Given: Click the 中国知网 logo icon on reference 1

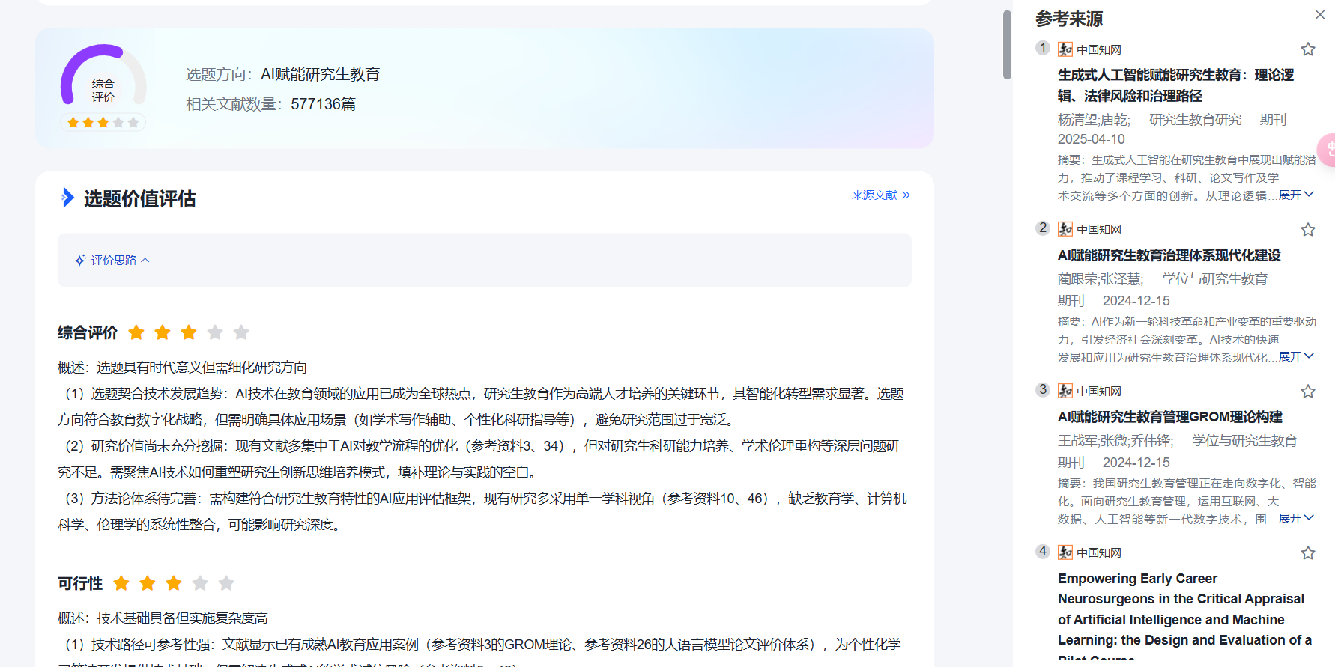Looking at the screenshot, I should [x=1065, y=50].
